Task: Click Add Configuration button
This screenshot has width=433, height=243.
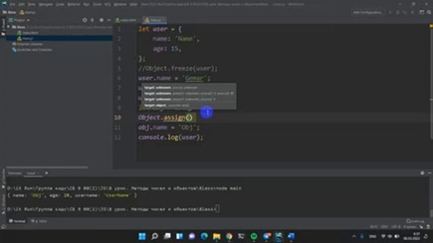Action: pyautogui.click(x=367, y=12)
